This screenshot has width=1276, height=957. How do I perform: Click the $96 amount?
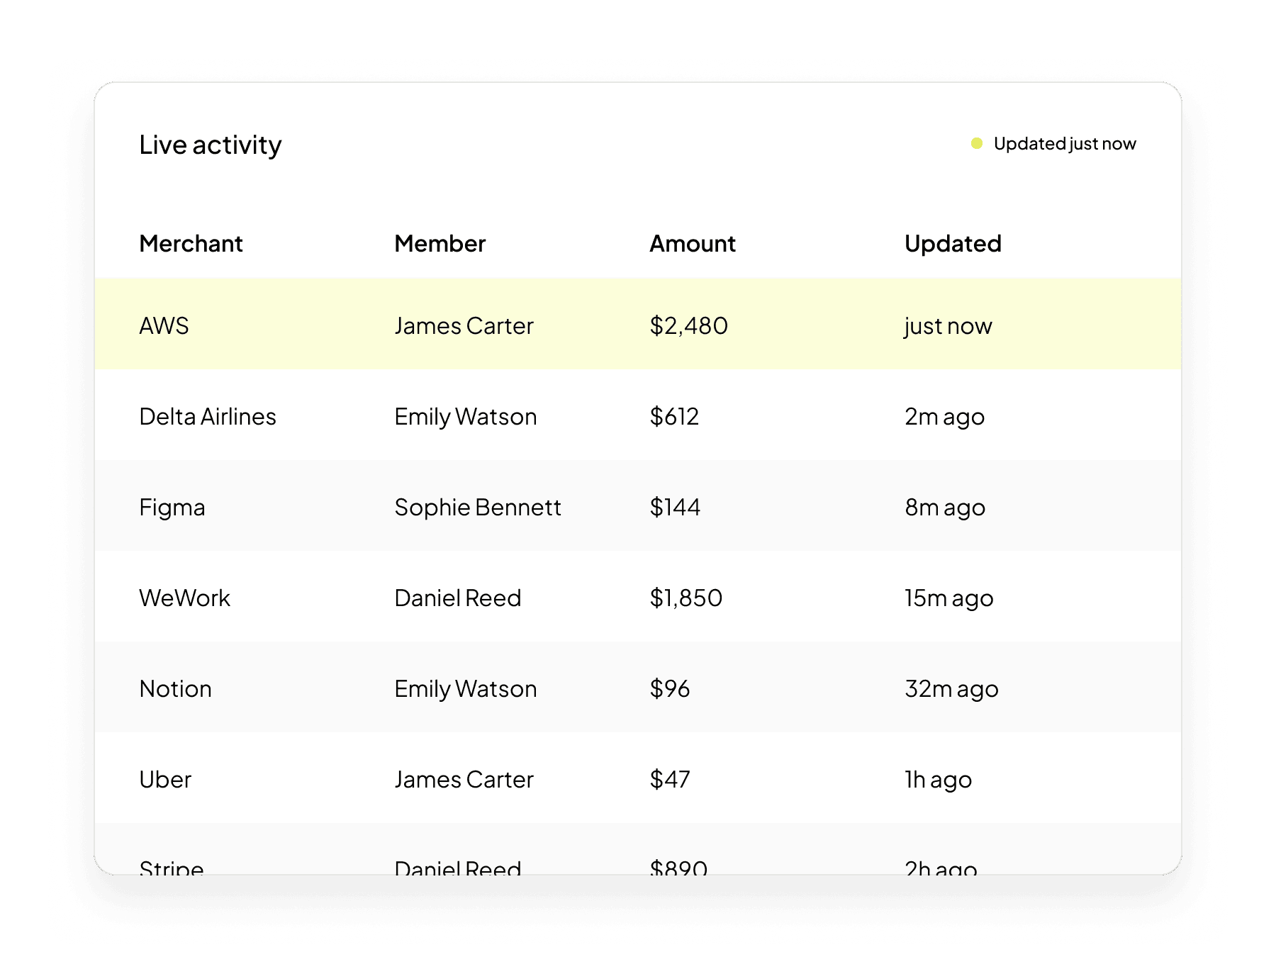pyautogui.click(x=670, y=689)
